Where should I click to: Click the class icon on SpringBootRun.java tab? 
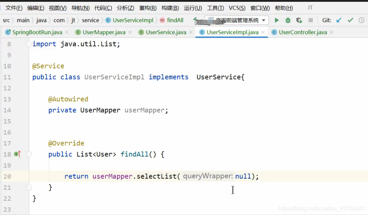[x=8, y=32]
